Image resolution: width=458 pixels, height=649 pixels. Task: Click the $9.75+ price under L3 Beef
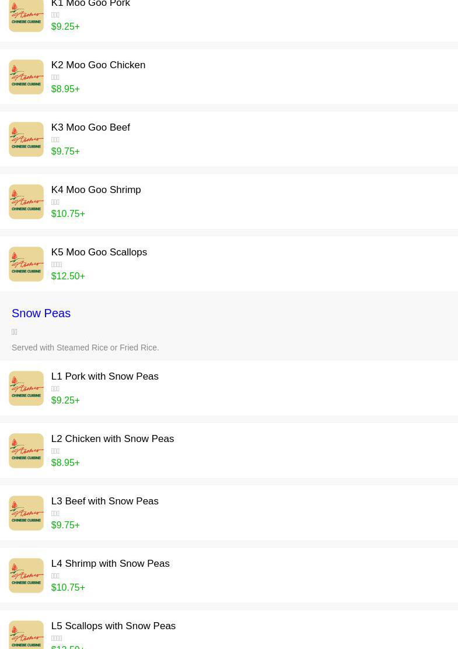click(65, 525)
